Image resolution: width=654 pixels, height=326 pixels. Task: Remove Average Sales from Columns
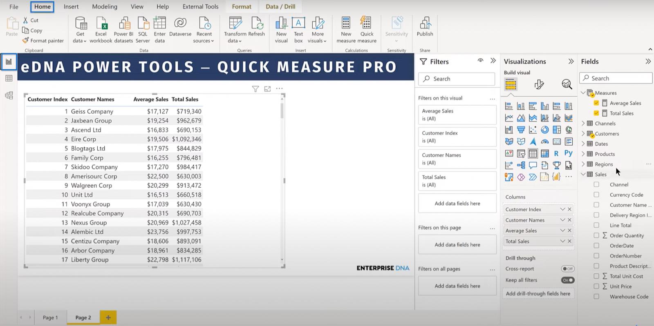569,231
